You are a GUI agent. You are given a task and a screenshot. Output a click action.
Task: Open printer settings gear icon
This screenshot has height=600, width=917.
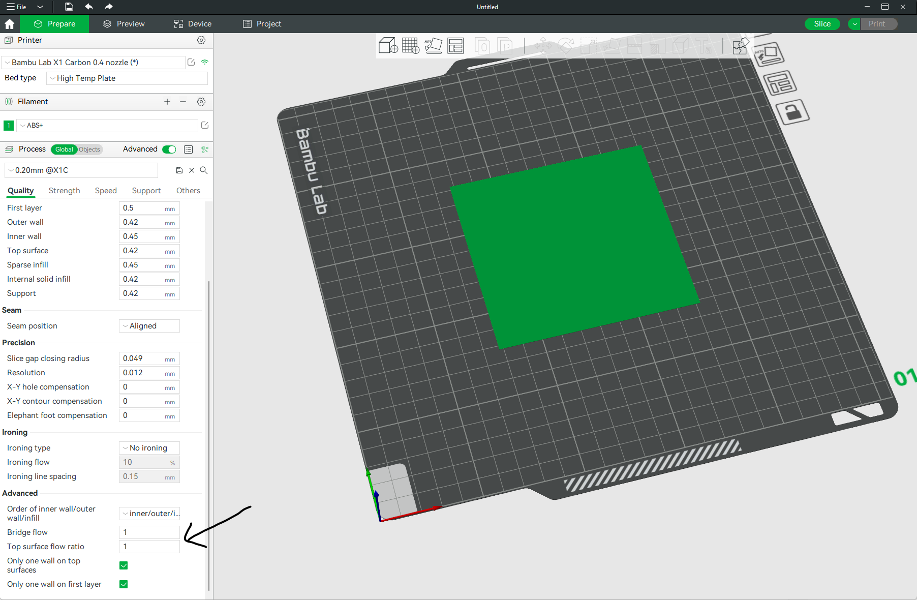pyautogui.click(x=201, y=40)
